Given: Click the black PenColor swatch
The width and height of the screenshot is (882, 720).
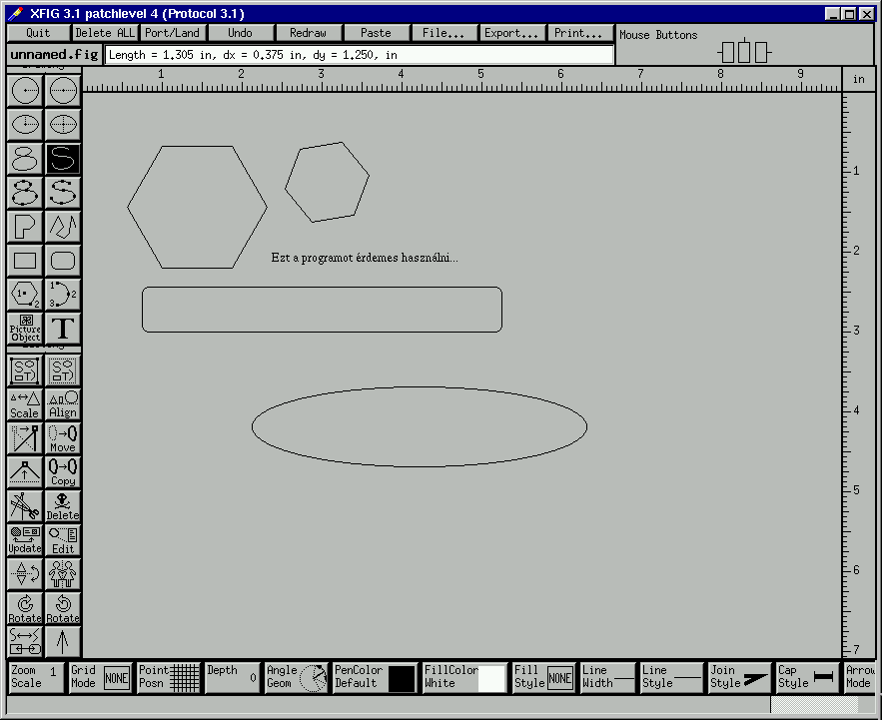Looking at the screenshot, I should (402, 679).
